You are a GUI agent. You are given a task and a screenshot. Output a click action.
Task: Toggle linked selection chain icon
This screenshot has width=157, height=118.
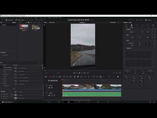click(78, 77)
